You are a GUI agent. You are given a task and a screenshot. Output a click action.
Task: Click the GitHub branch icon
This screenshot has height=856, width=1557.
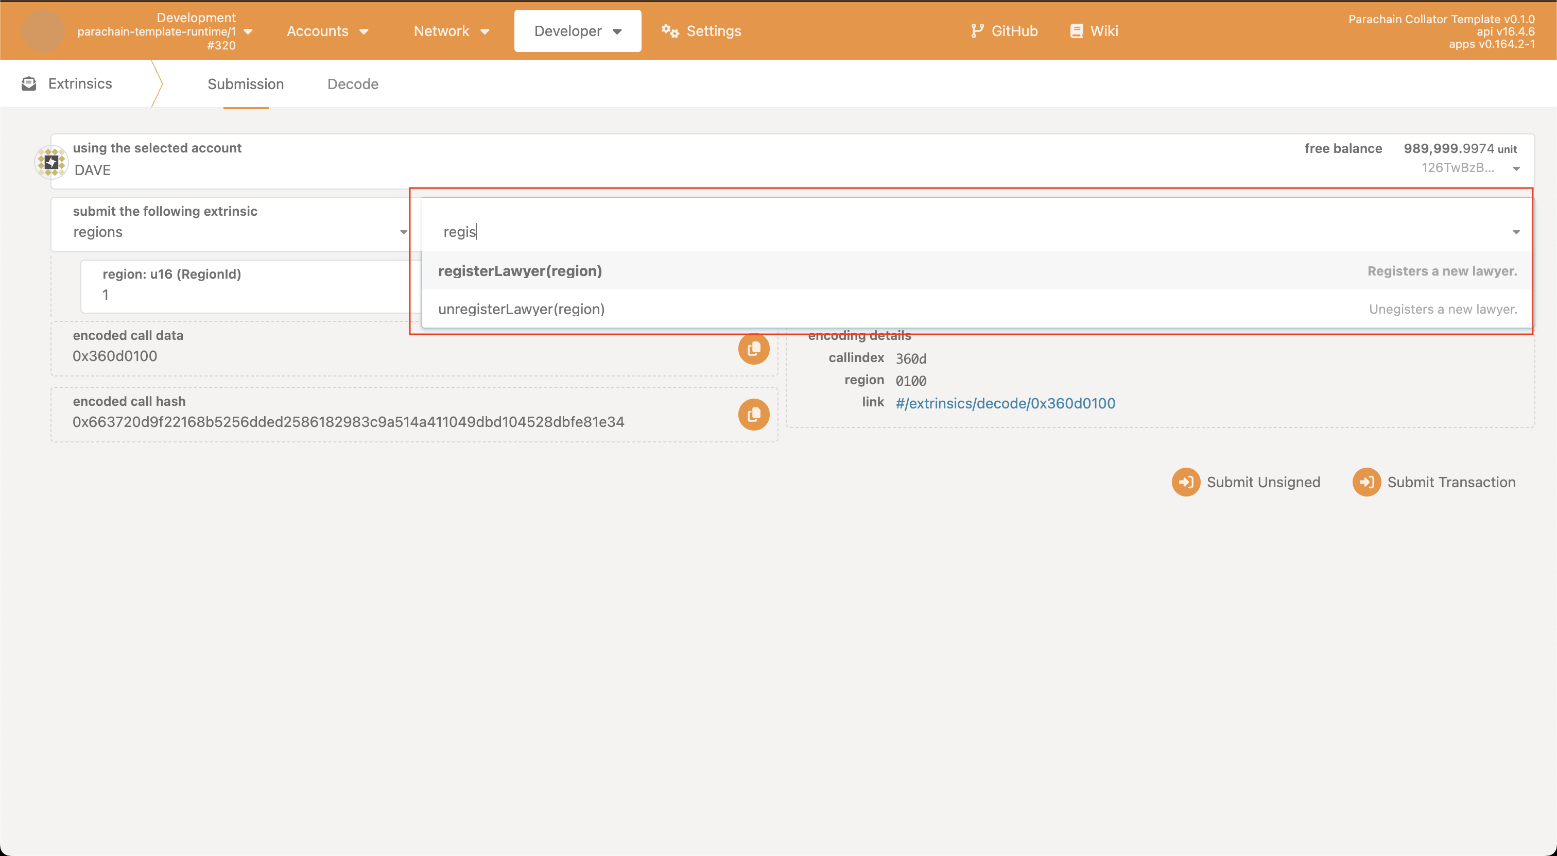coord(977,31)
